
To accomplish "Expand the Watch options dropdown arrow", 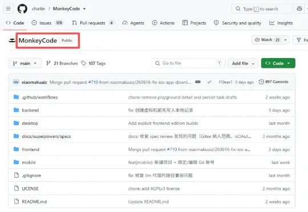I will point(285,40).
